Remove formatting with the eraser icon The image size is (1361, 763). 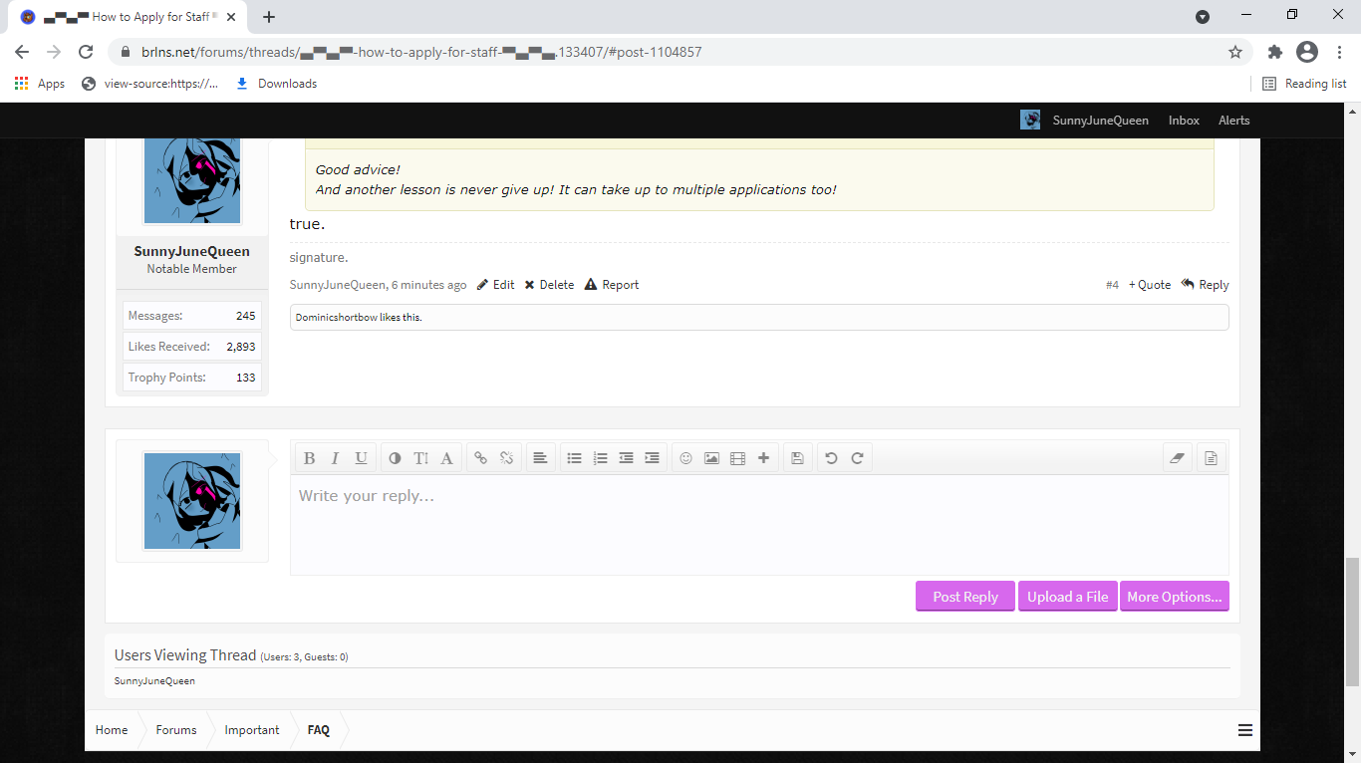click(1178, 458)
